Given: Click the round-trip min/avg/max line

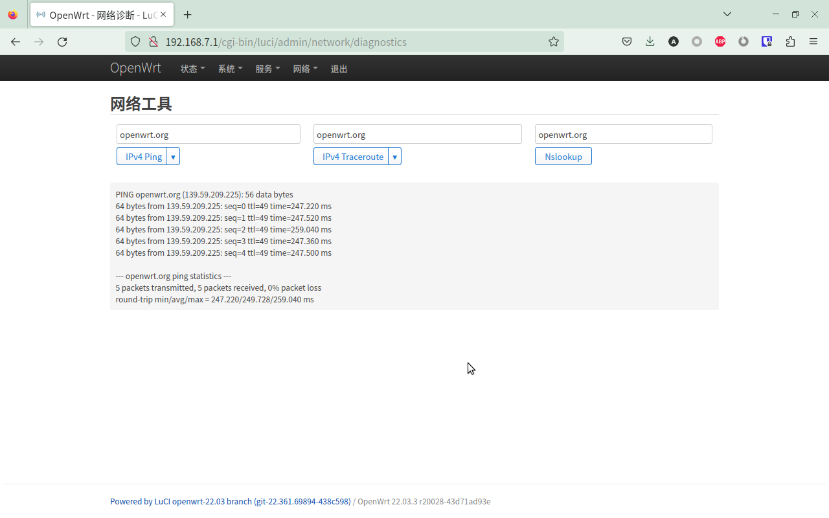Looking at the screenshot, I should pyautogui.click(x=214, y=299).
